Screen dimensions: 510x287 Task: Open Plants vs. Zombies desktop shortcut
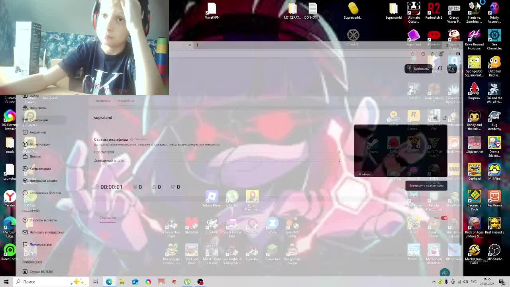coord(474,12)
